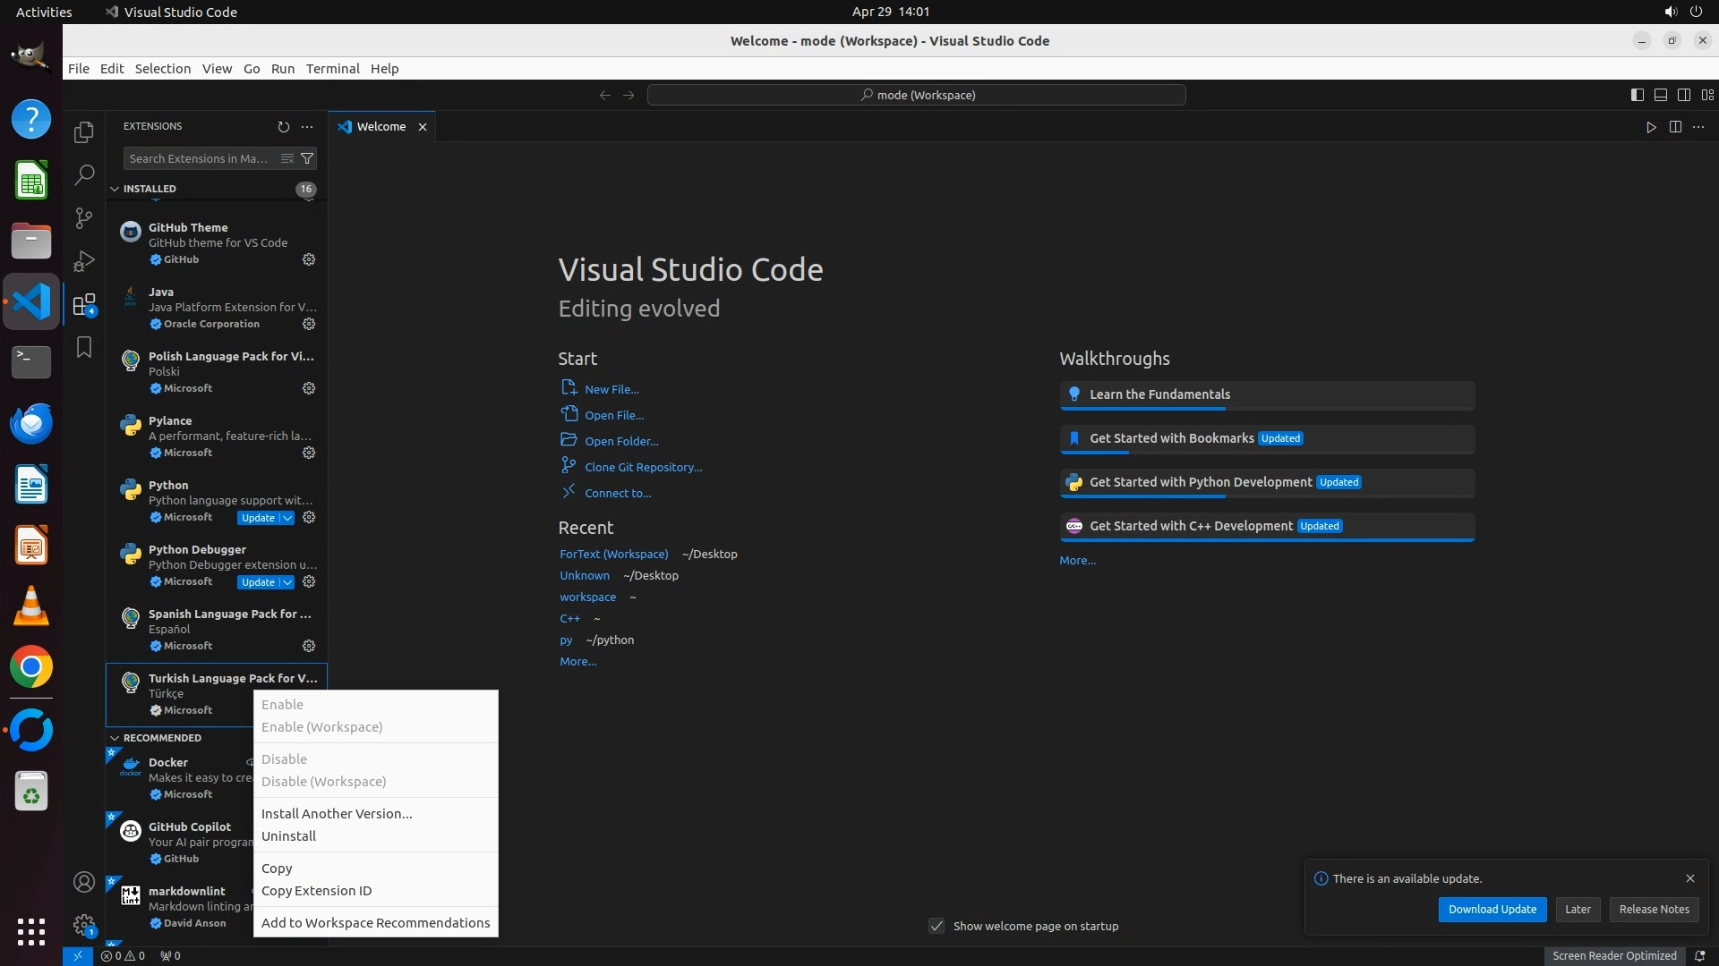Toggle Show welcome page on startup checkbox

tap(936, 926)
